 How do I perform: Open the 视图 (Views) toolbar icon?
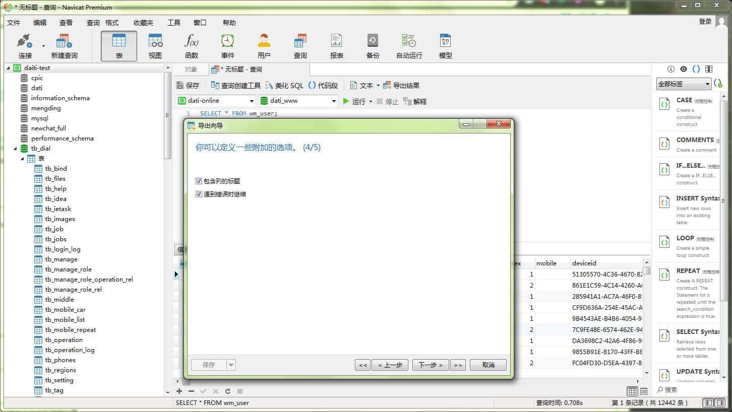(x=155, y=45)
